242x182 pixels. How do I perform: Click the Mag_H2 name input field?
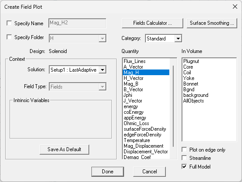tap(77, 23)
